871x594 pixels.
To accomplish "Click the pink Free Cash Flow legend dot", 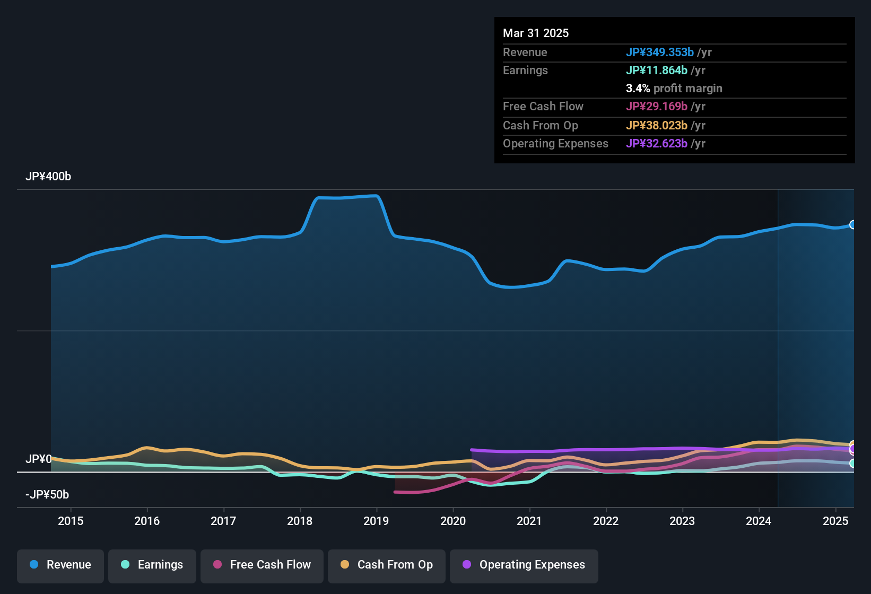I will point(217,564).
